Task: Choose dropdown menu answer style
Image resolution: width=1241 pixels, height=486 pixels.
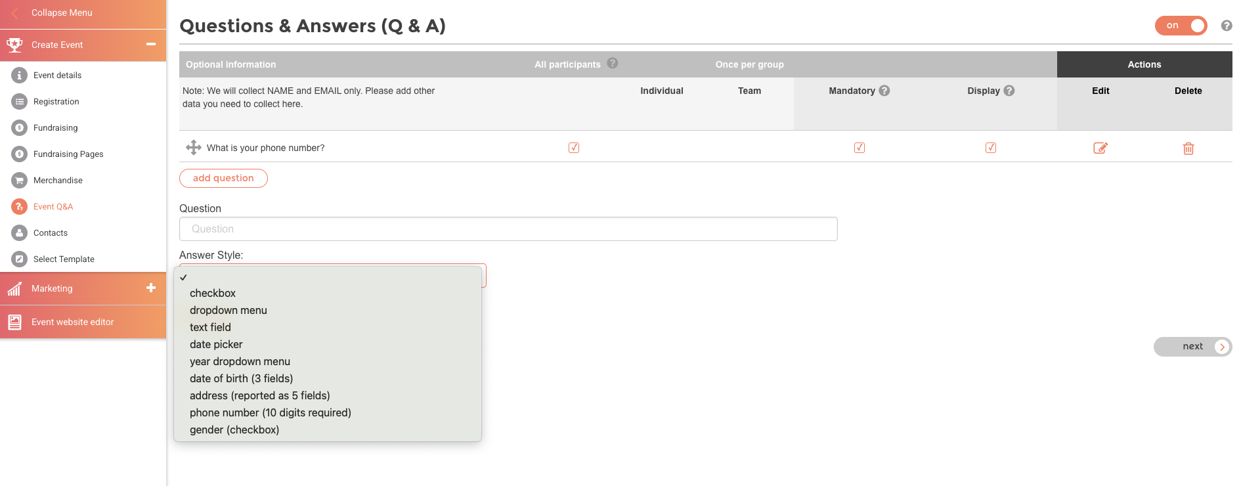Action: 328,310
